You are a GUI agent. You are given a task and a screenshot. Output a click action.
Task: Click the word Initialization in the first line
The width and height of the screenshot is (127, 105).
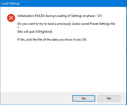26,16
